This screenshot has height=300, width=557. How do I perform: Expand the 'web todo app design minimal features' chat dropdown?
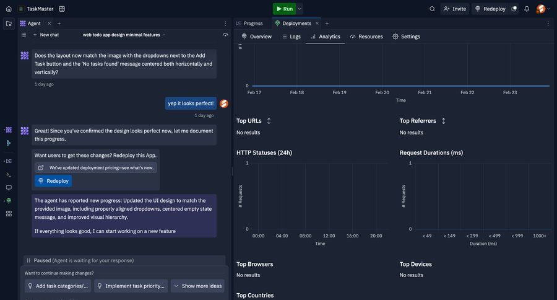(124, 35)
